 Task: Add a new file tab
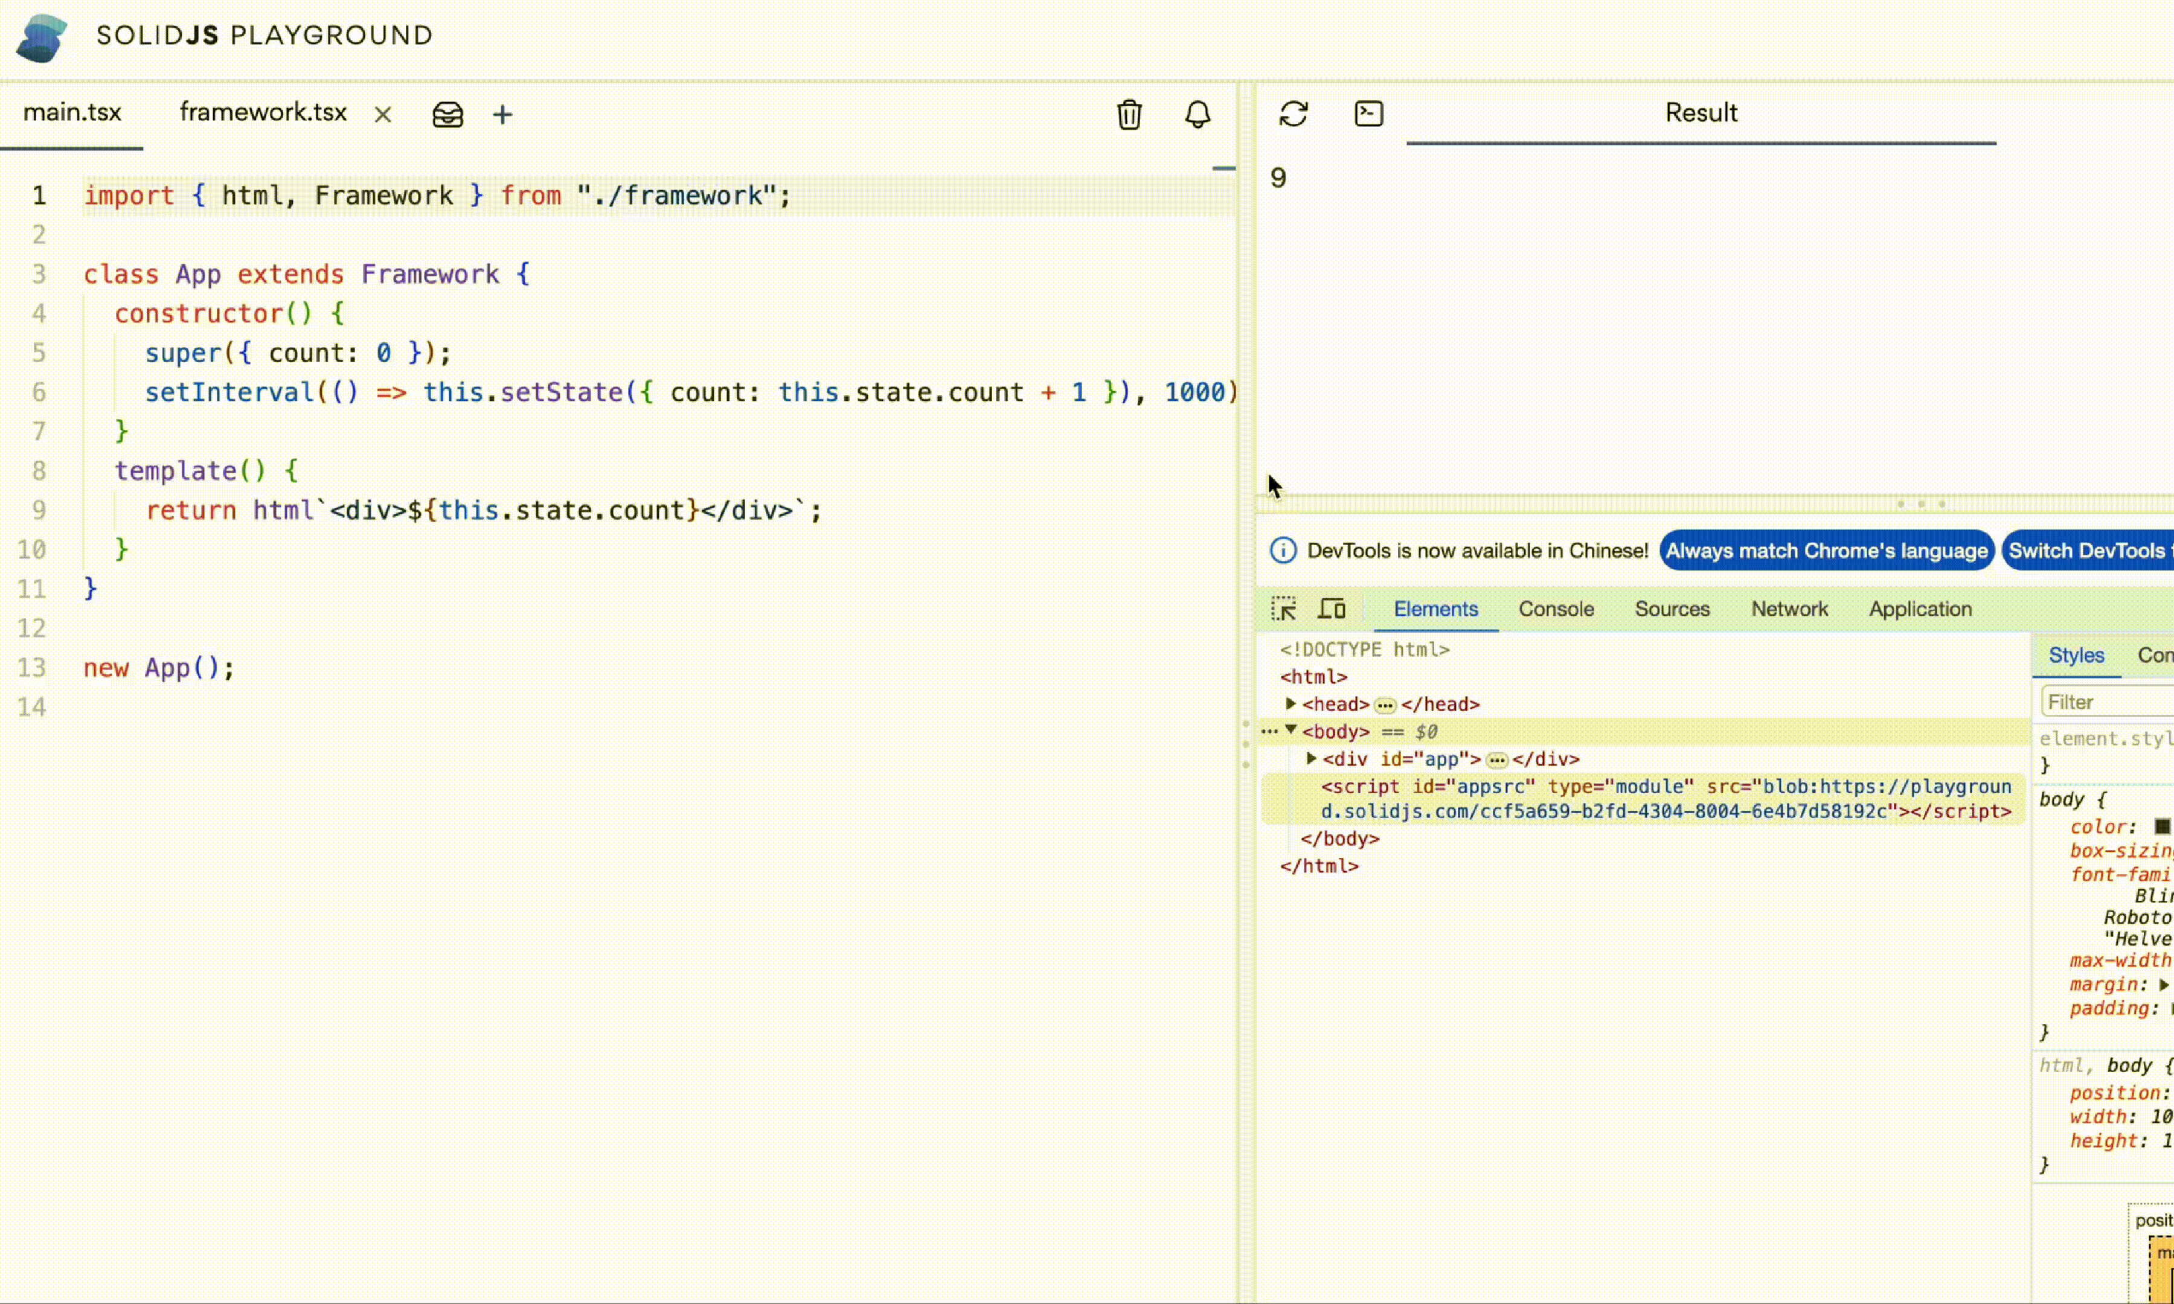point(502,114)
